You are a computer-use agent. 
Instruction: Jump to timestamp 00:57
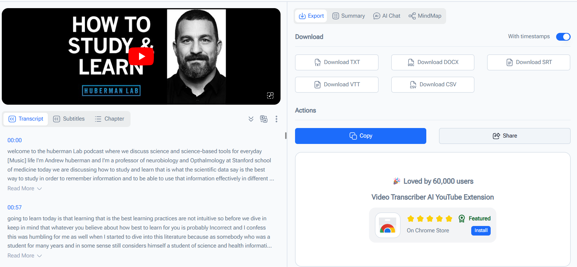pyautogui.click(x=15, y=208)
